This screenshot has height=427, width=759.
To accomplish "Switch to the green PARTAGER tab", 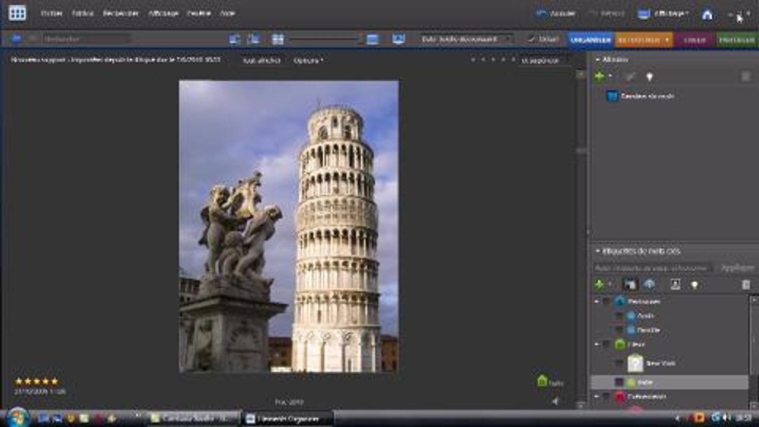I will point(737,40).
